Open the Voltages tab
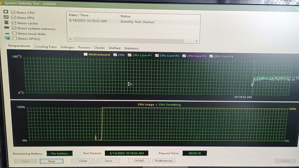This screenshot has height=168, width=299. click(67, 47)
